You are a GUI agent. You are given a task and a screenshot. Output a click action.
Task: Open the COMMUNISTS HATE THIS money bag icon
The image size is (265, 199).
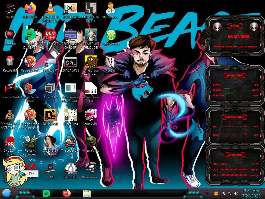pyautogui.click(x=10, y=115)
